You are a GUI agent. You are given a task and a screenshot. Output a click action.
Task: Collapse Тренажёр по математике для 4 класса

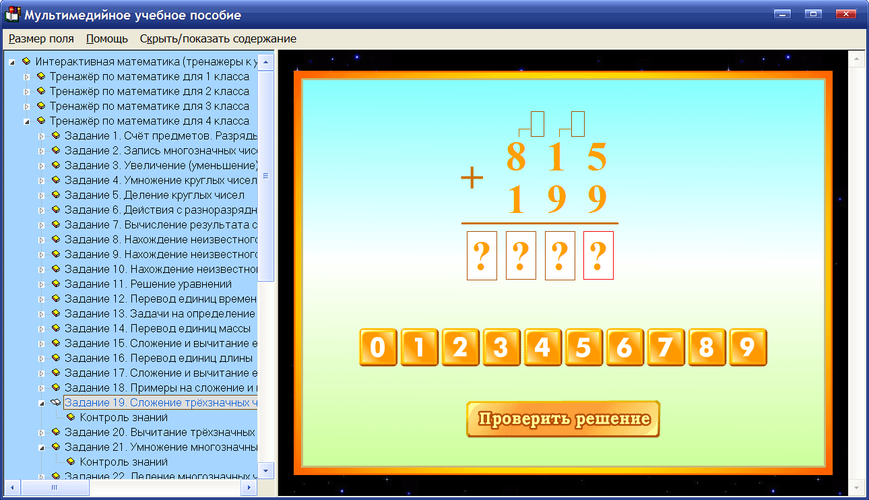27,121
